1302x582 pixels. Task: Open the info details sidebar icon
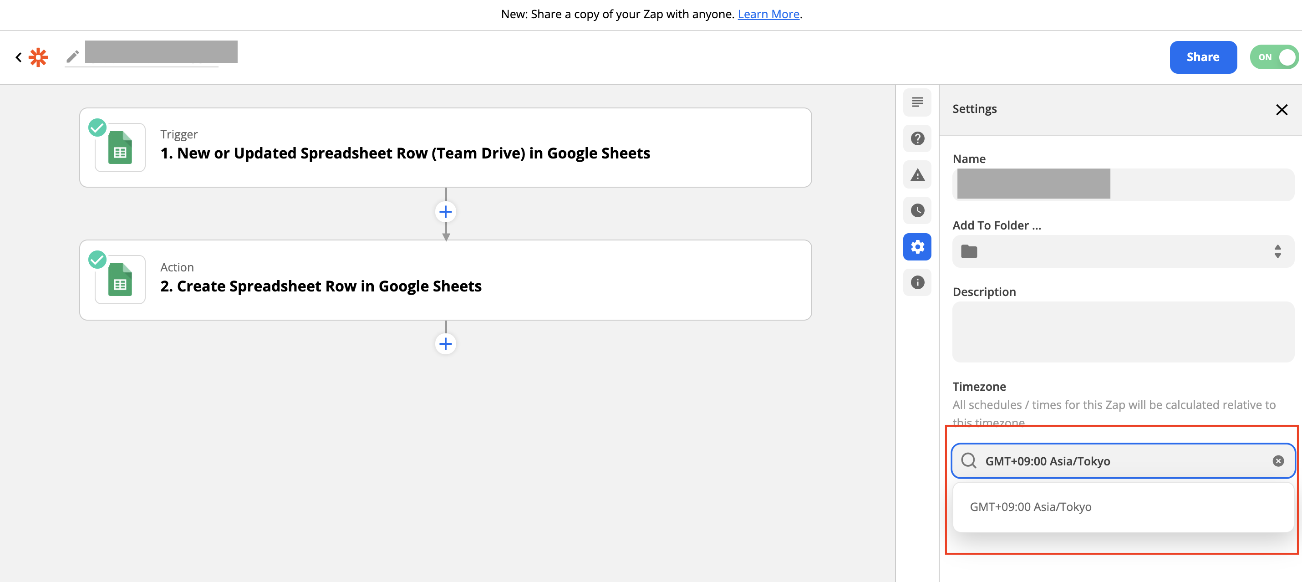[917, 282]
